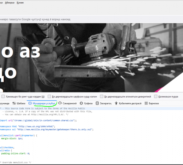Click the 'namespace xul' code line

pyautogui.click(x=47, y=129)
